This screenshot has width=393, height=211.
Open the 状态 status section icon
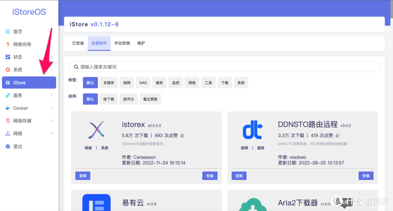pyautogui.click(x=8, y=57)
